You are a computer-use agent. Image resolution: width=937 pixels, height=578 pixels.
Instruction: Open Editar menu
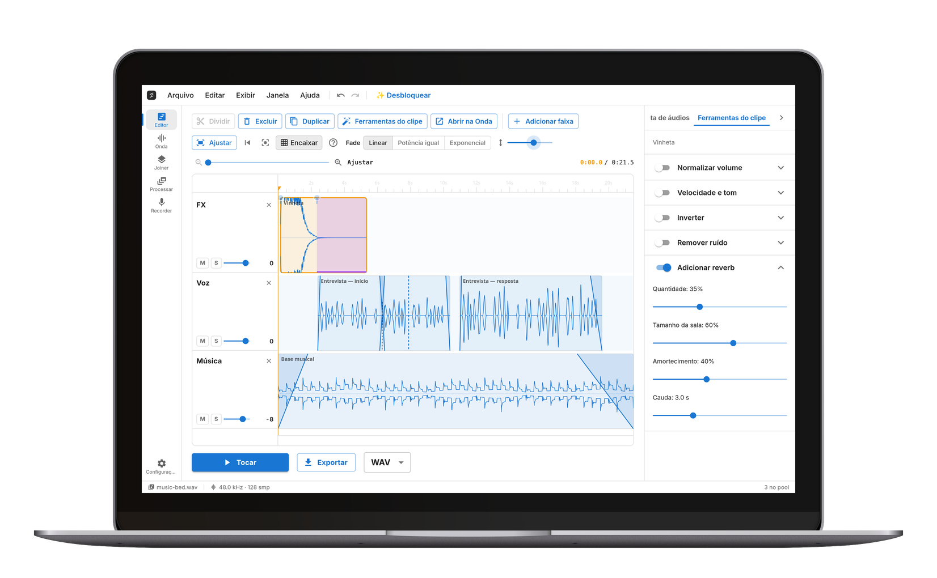[215, 95]
